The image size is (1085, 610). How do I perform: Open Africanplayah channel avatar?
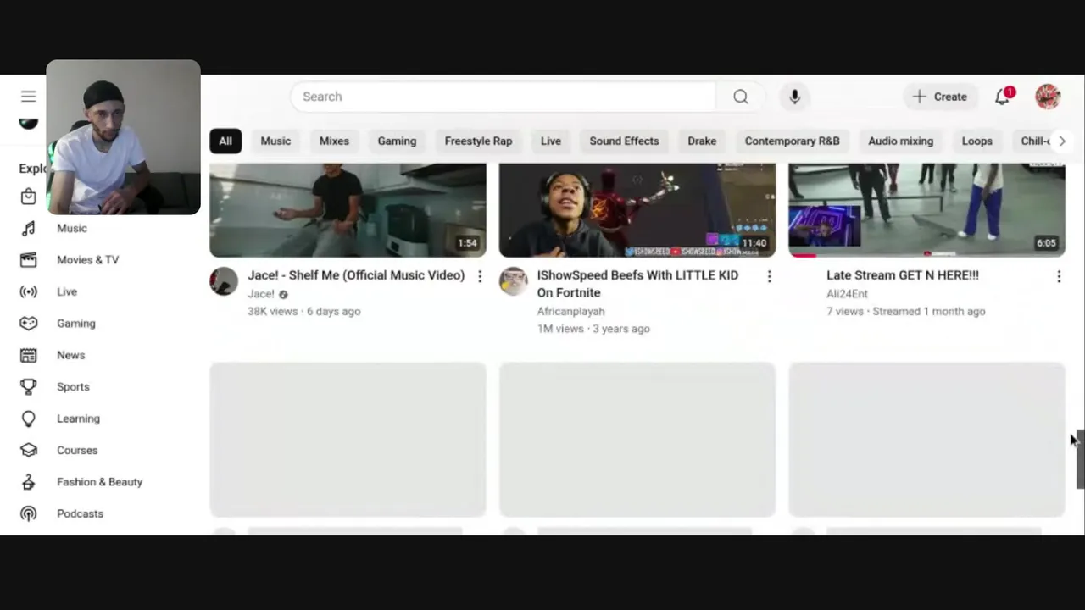pos(513,281)
